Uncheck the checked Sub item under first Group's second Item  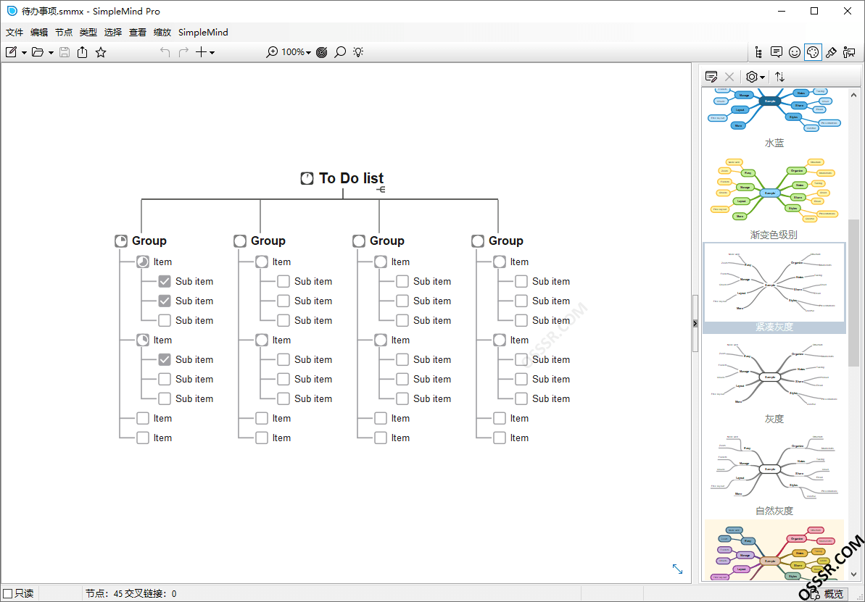(x=165, y=359)
